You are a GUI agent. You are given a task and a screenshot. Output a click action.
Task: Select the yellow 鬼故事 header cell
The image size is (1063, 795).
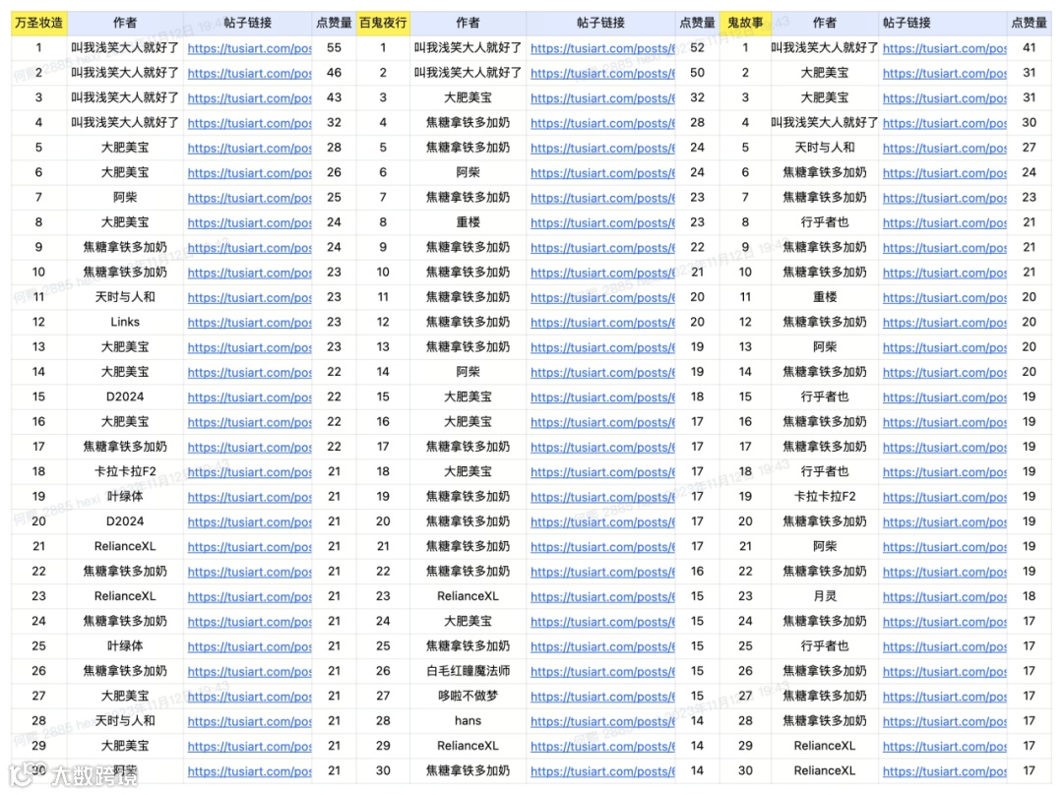pyautogui.click(x=745, y=23)
